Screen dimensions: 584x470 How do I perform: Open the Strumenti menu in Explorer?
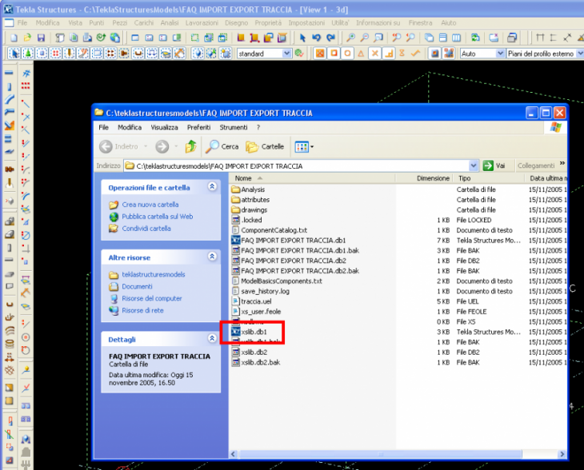click(x=234, y=127)
